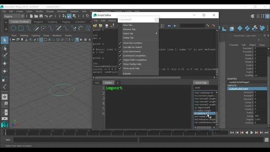Click the NURBS square shelf icon
The height and width of the screenshot is (152, 270).
point(21,28)
